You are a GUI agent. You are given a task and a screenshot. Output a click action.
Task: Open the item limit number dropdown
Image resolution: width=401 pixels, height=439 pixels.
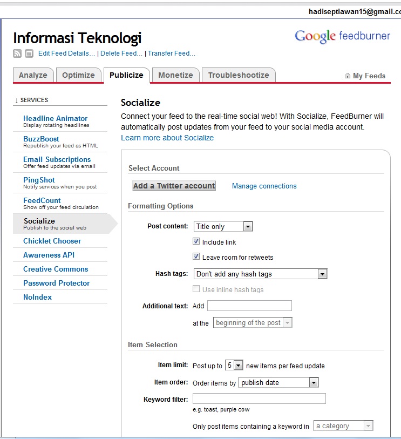[x=234, y=366]
